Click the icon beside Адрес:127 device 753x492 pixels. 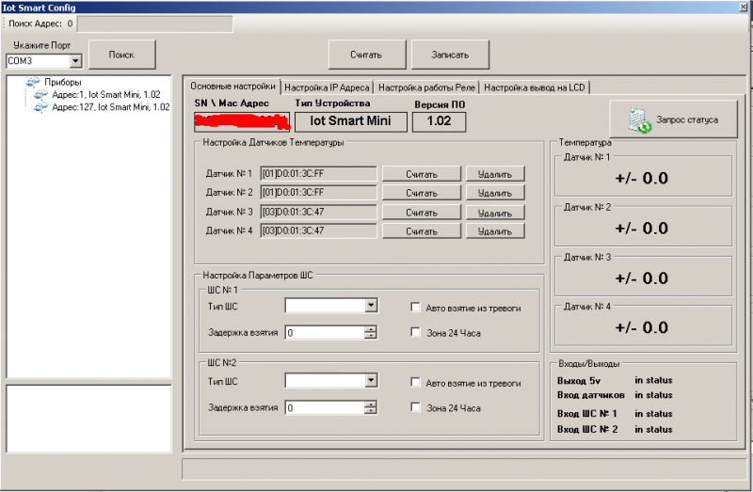[x=40, y=107]
